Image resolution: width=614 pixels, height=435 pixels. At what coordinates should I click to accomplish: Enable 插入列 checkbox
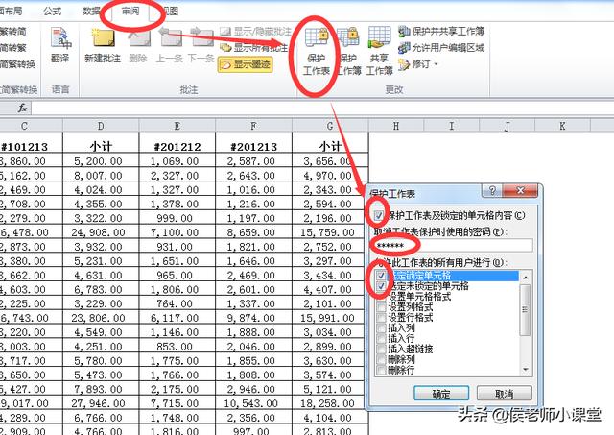[381, 328]
